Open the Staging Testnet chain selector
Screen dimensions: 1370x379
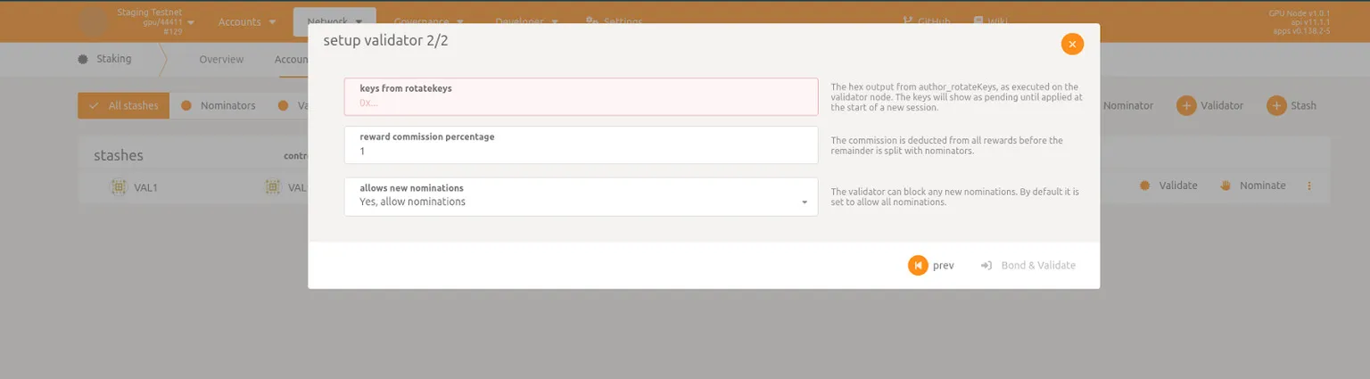(x=155, y=21)
